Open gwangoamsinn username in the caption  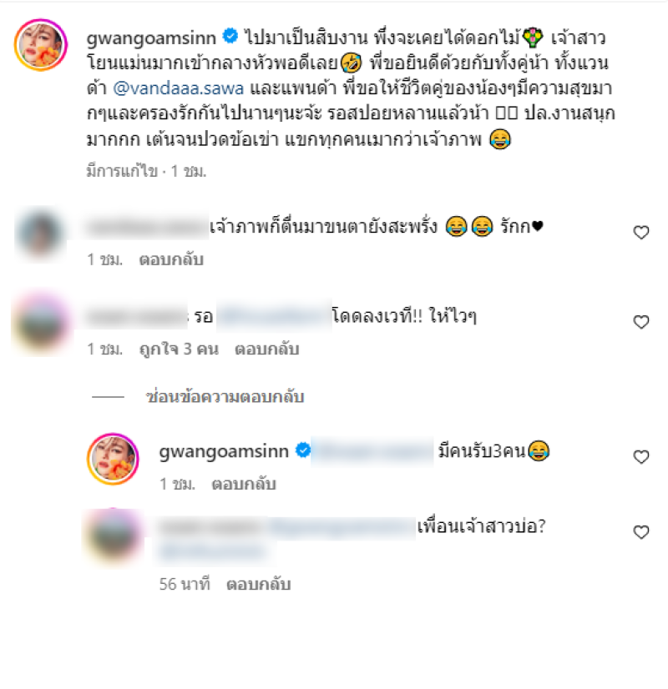151,38
